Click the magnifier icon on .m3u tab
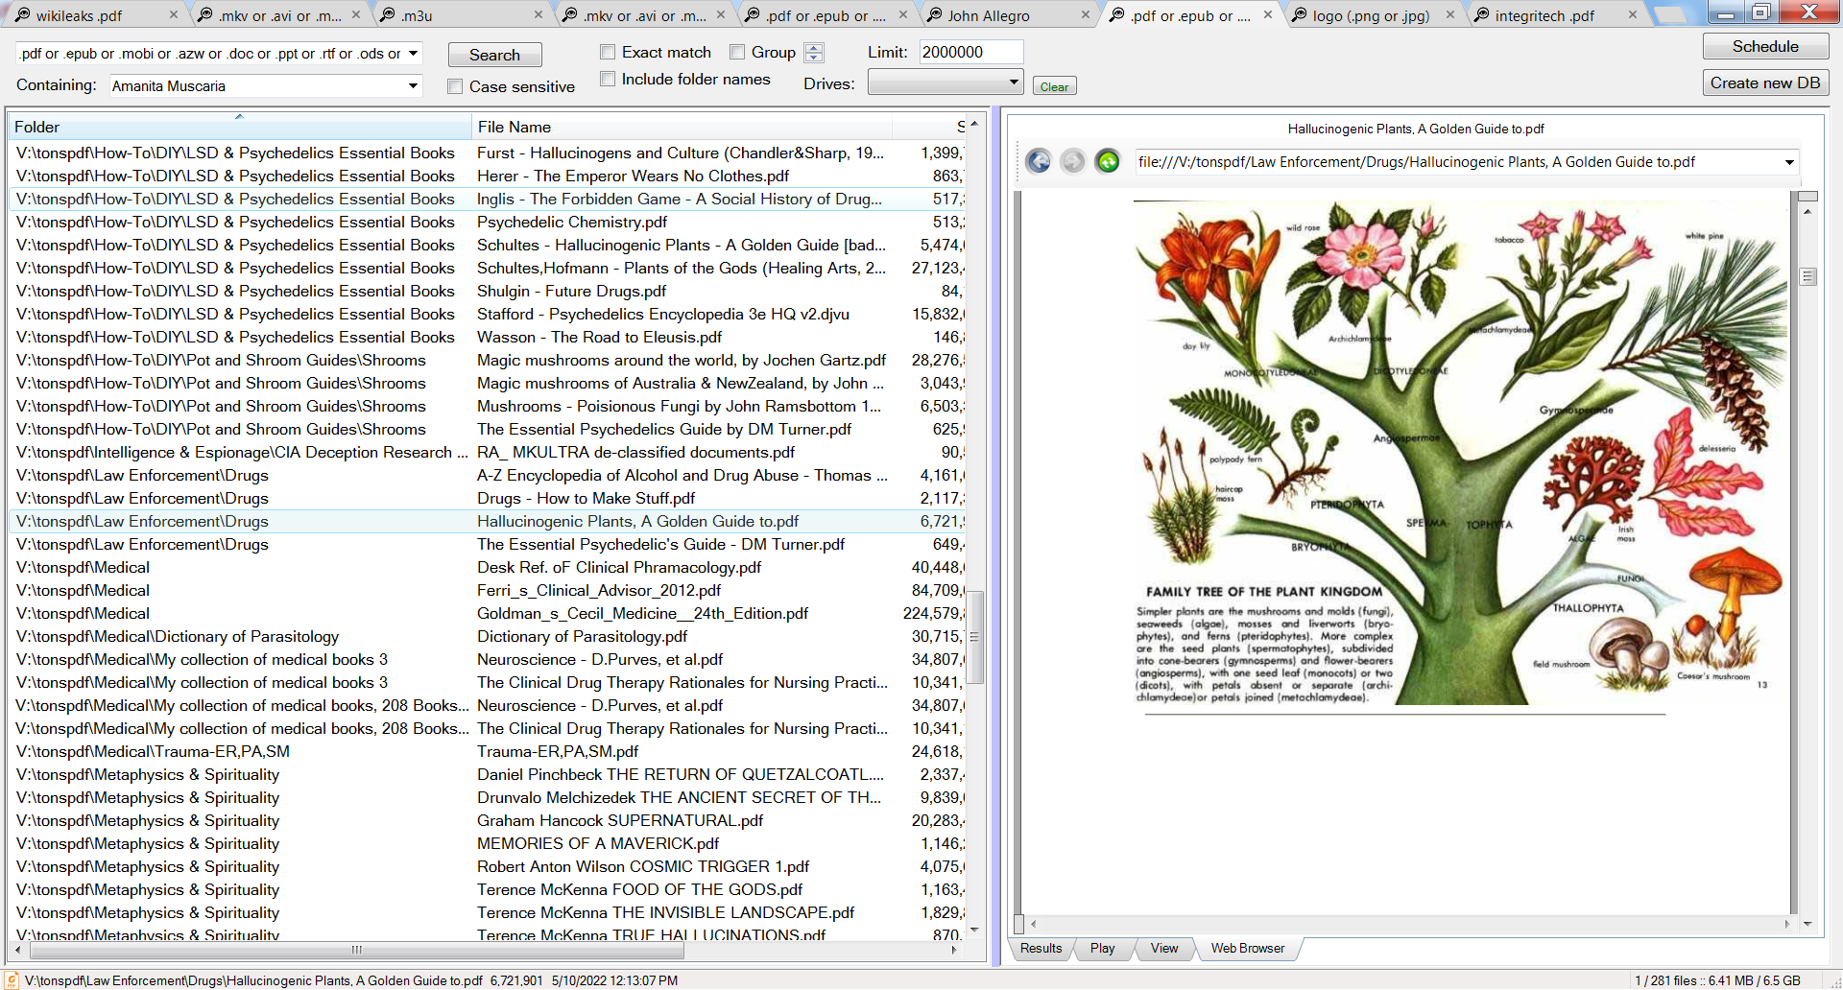The image size is (1843, 990). point(388,14)
